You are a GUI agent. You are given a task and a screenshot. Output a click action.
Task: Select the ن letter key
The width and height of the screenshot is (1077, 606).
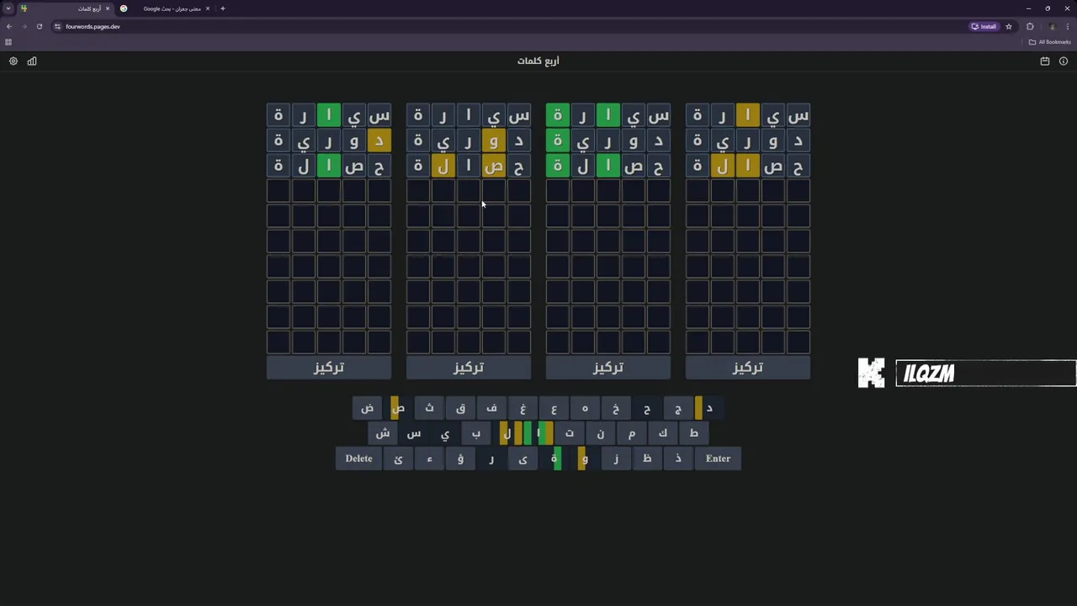[601, 433]
